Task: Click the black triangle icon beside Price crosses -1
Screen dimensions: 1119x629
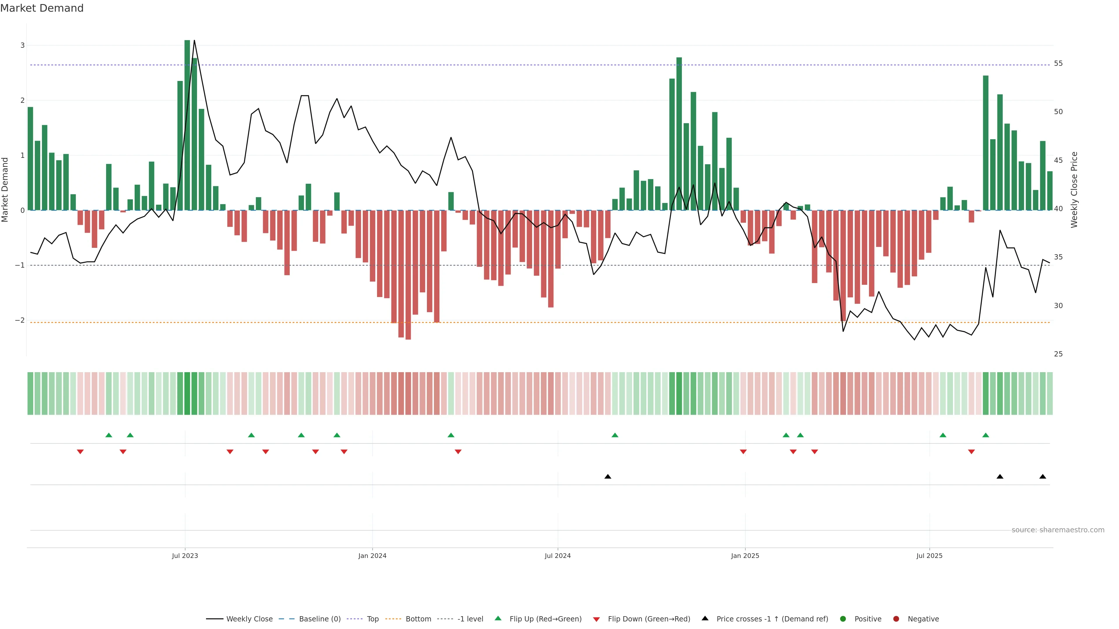Action: click(x=705, y=618)
